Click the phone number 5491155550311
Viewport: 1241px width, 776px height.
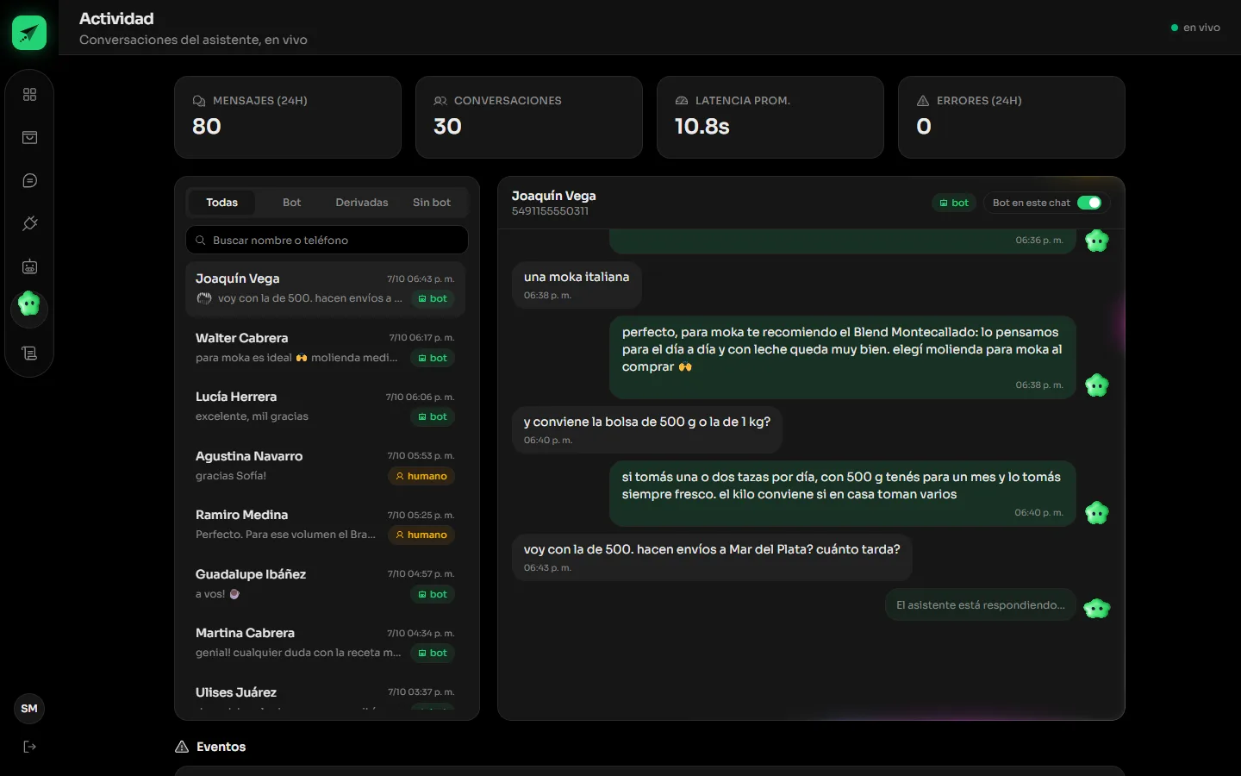point(550,211)
